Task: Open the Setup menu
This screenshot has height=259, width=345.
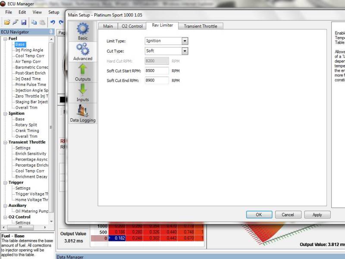Action: click(53, 12)
